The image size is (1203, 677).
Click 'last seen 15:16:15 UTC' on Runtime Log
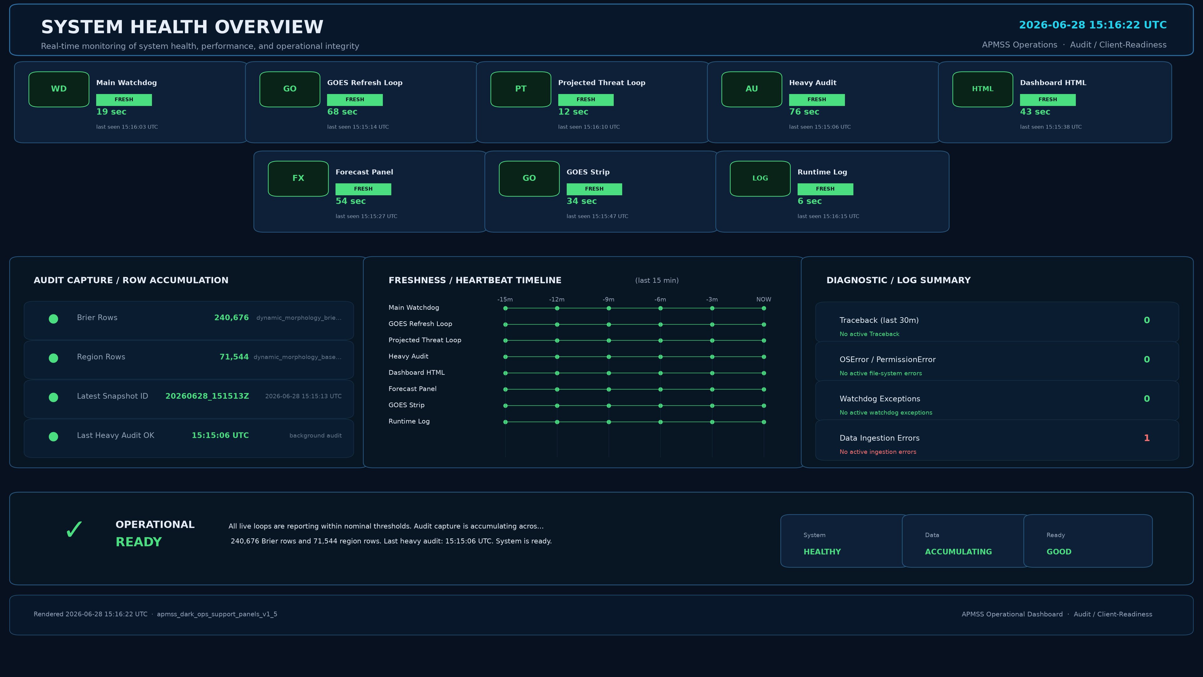[x=828, y=216]
